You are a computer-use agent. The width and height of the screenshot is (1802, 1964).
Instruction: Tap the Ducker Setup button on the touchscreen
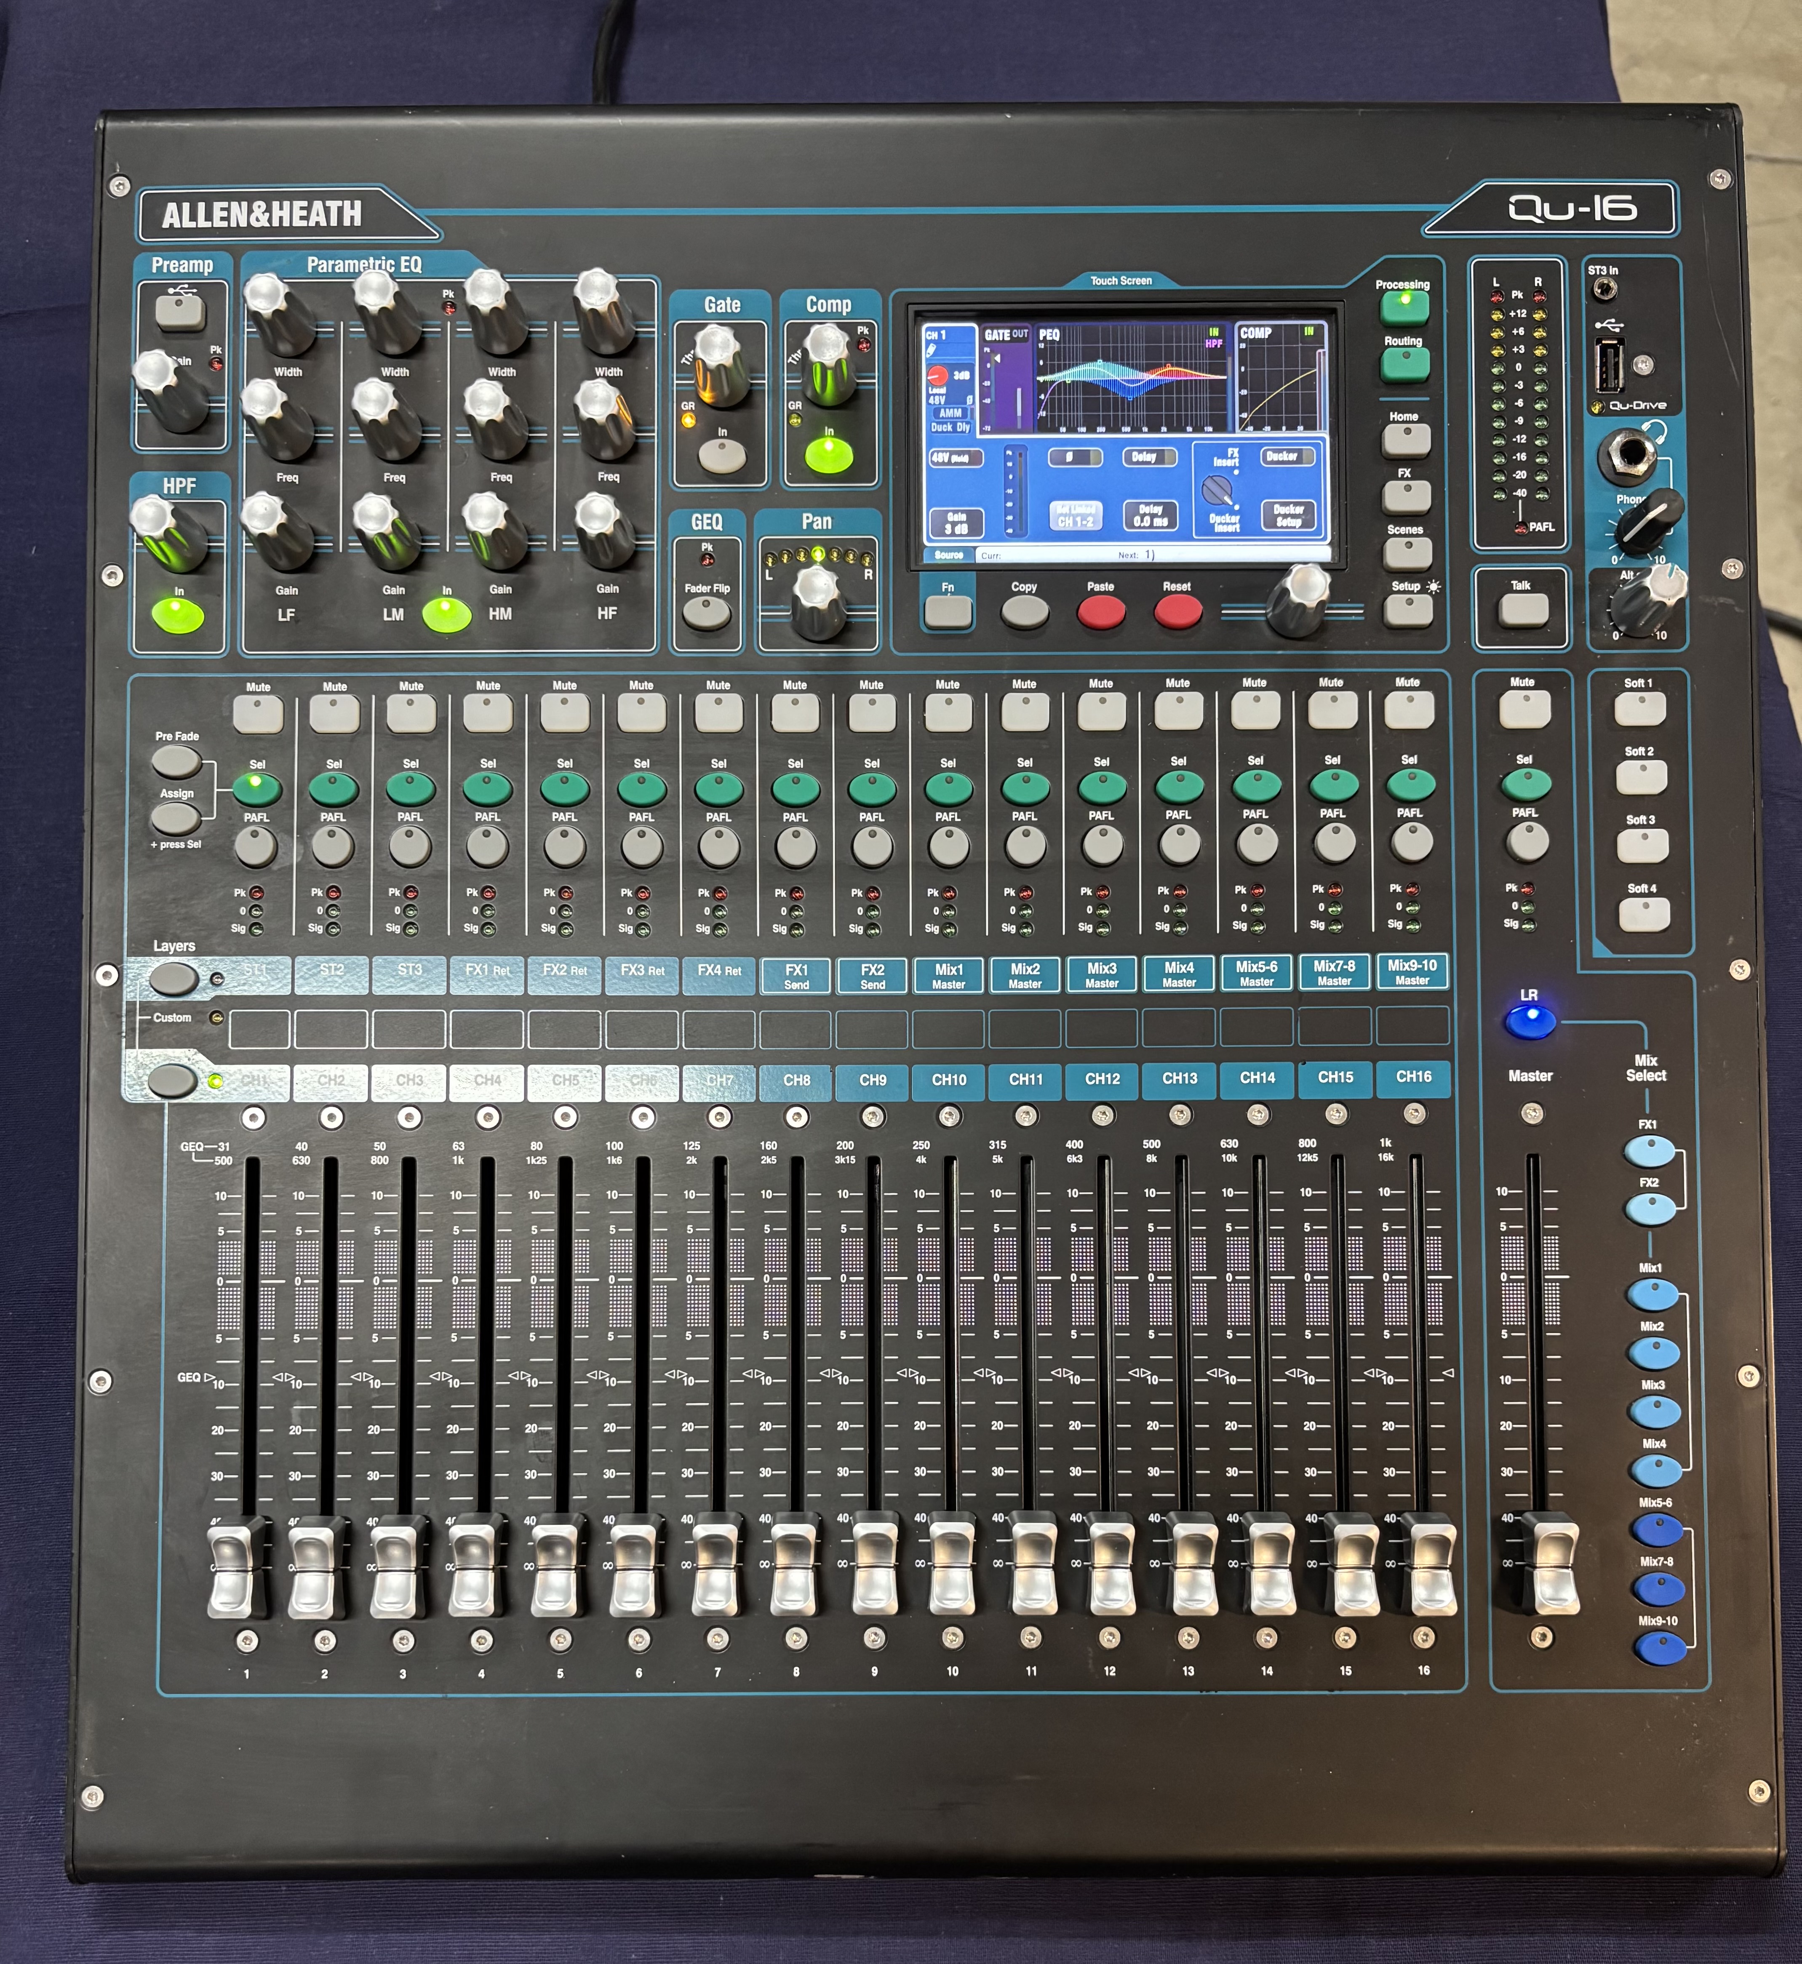[x=1288, y=516]
